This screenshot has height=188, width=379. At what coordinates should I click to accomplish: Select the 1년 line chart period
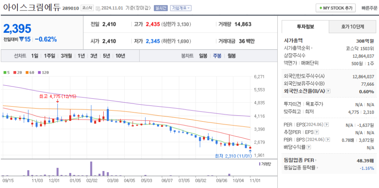[x=81, y=56]
